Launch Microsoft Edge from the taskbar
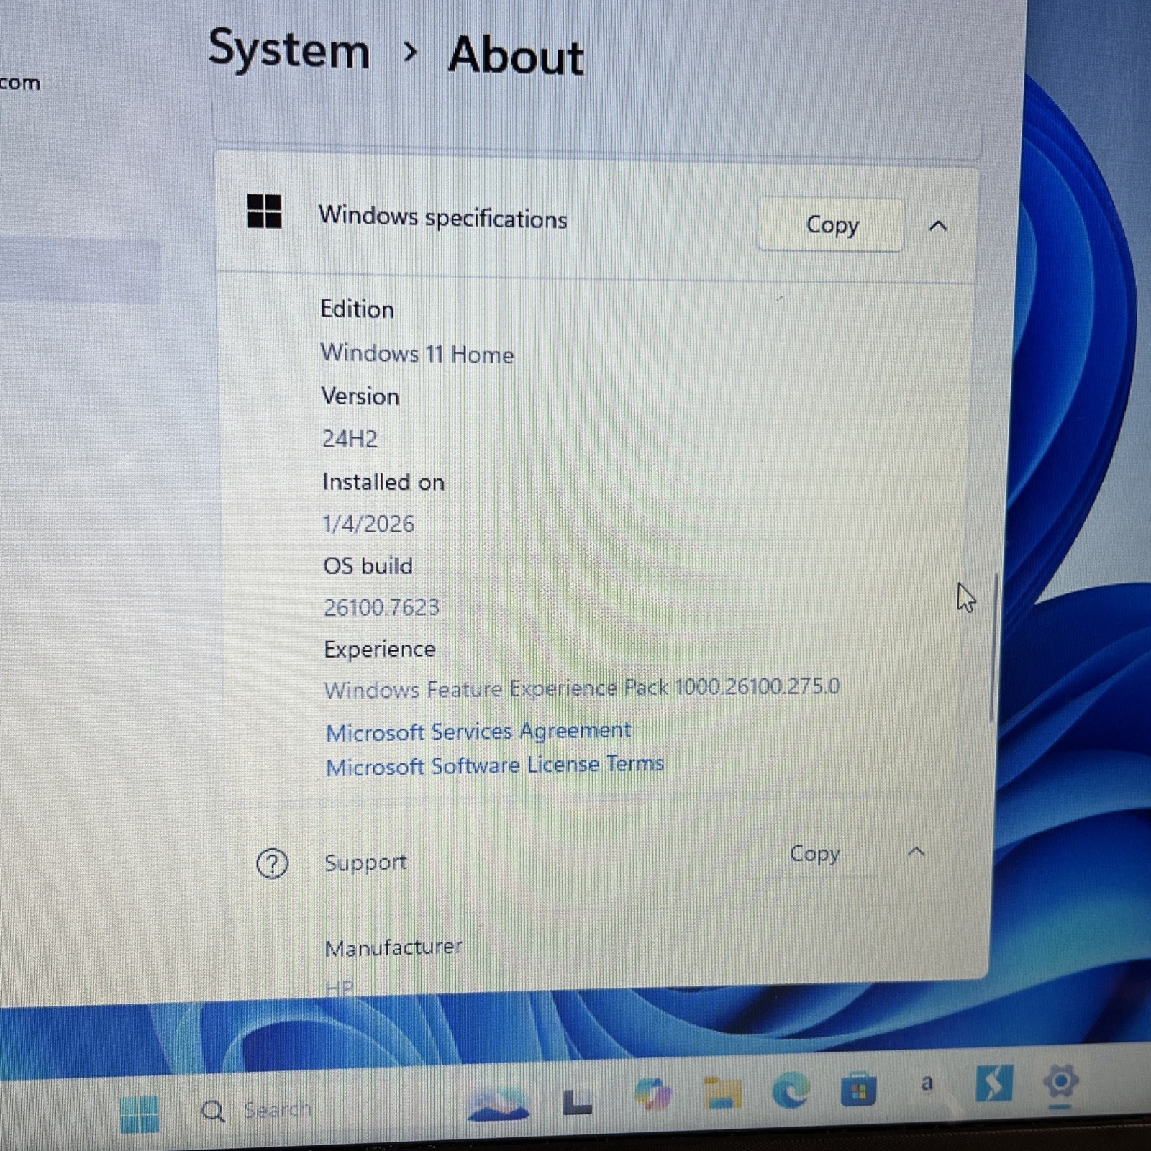 (791, 1090)
